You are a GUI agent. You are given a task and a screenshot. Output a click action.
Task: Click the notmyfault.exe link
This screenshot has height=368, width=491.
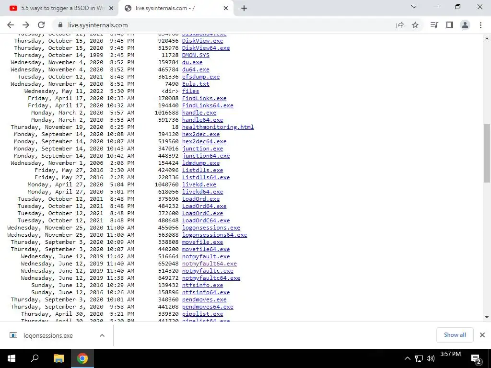(x=206, y=257)
